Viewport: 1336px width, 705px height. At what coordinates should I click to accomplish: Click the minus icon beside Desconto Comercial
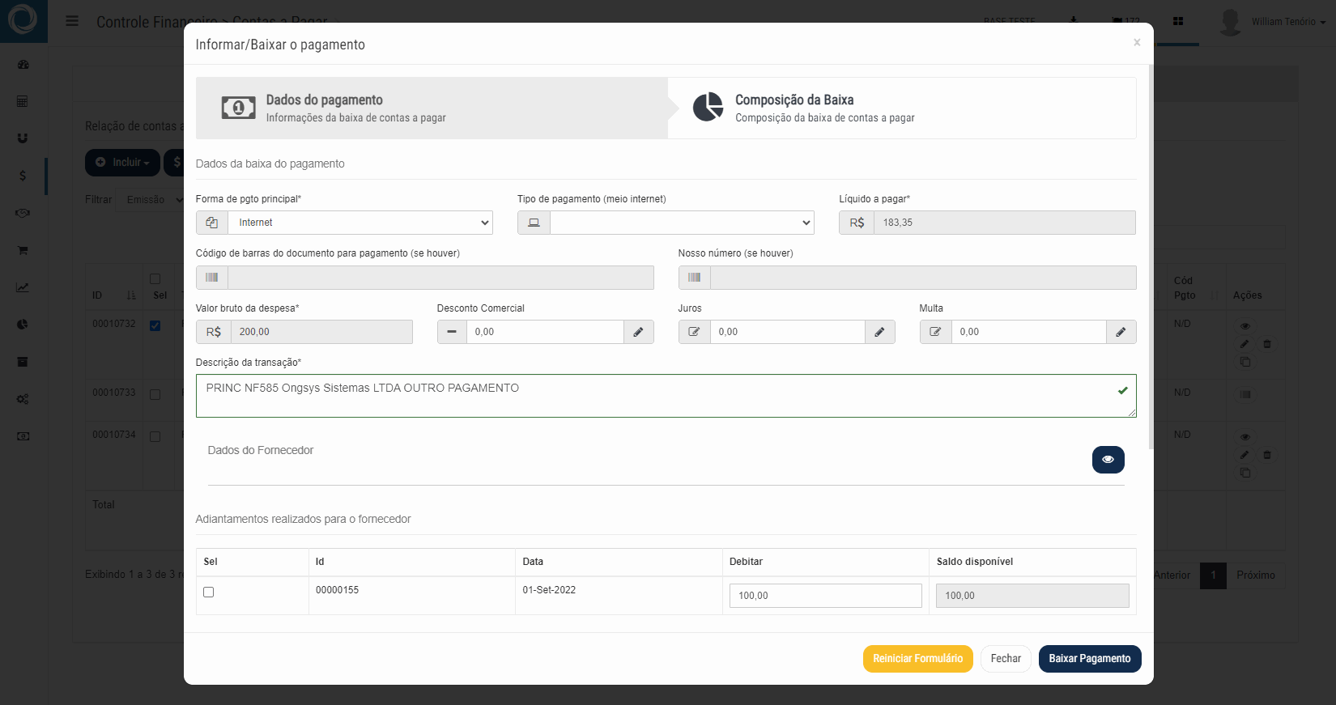tap(452, 332)
